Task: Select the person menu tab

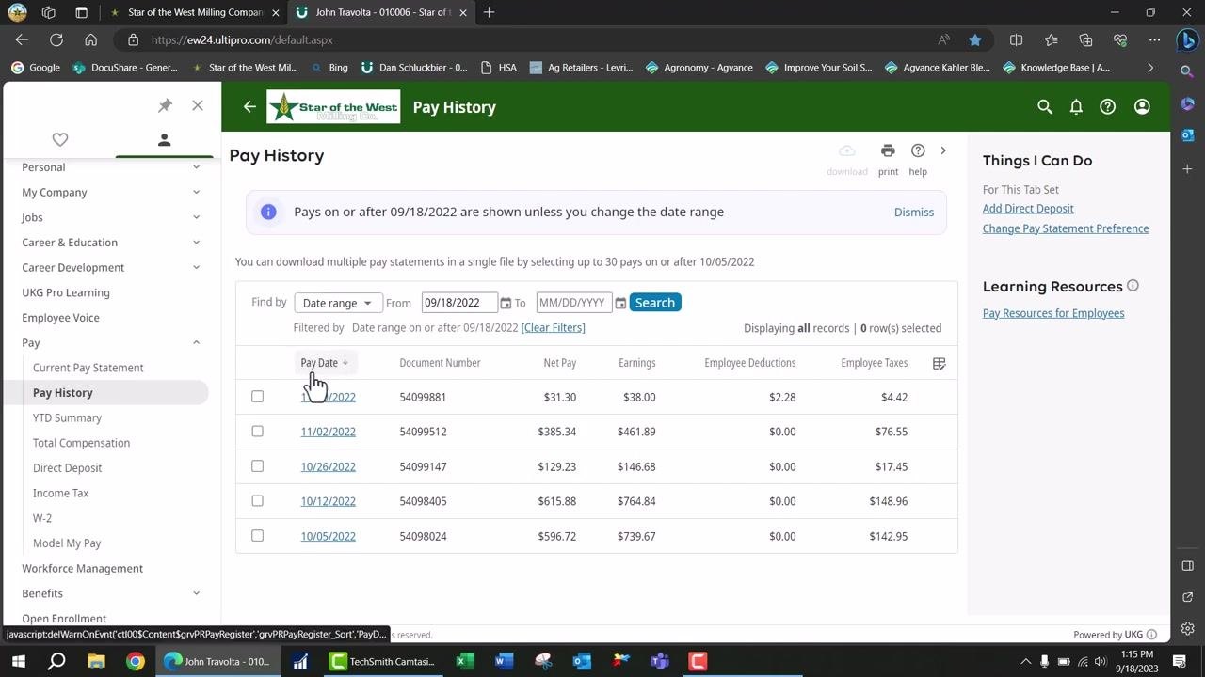Action: tap(164, 139)
